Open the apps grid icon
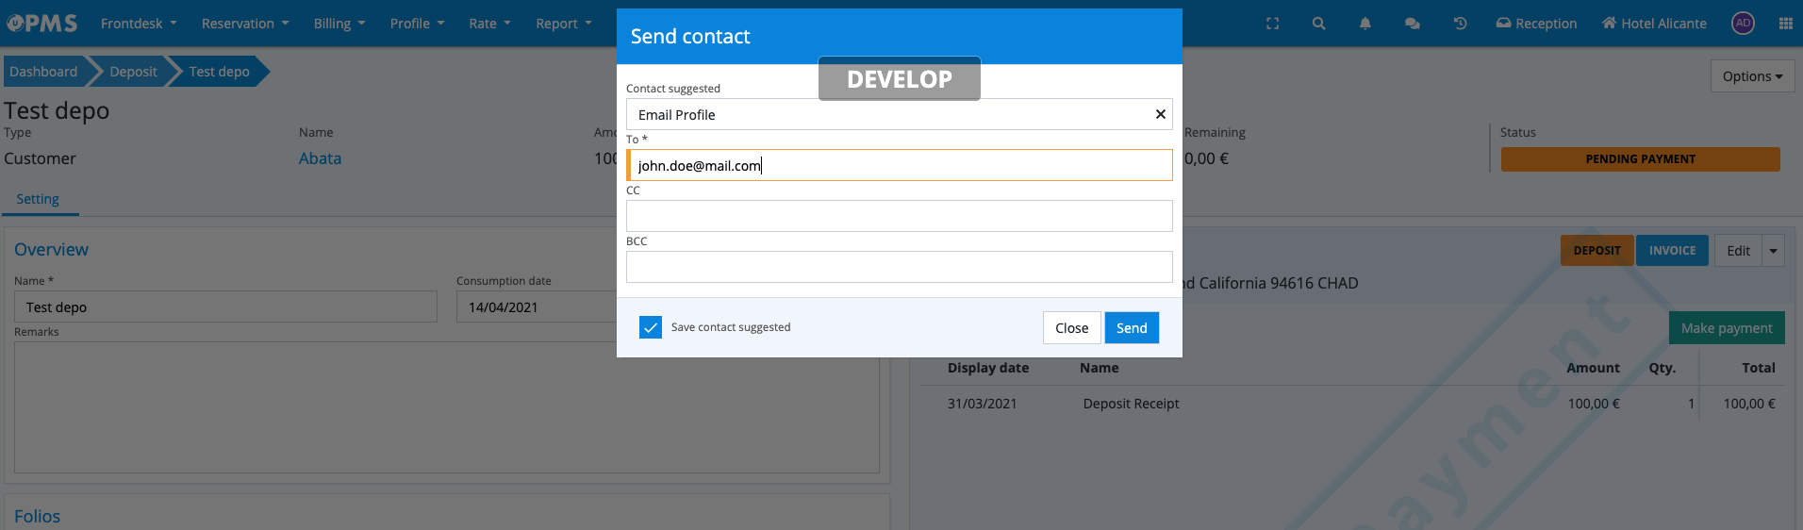This screenshot has width=1803, height=530. coord(1785,24)
